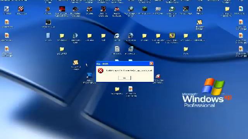Open the yellow cartoon character game icon

tap(172, 36)
